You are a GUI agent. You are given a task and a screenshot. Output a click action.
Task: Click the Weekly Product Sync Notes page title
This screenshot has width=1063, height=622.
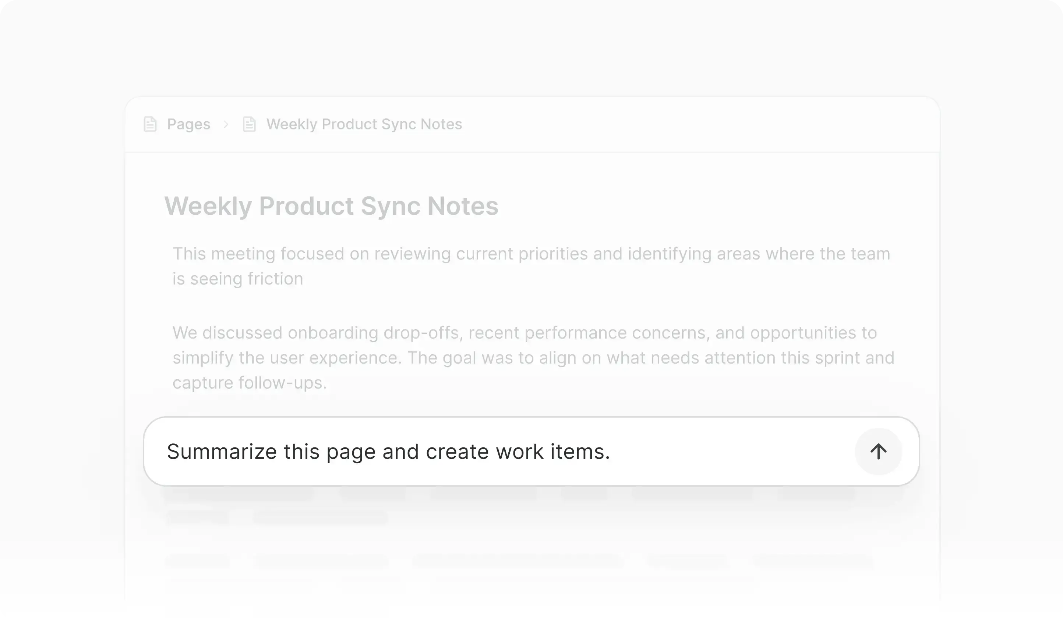331,206
